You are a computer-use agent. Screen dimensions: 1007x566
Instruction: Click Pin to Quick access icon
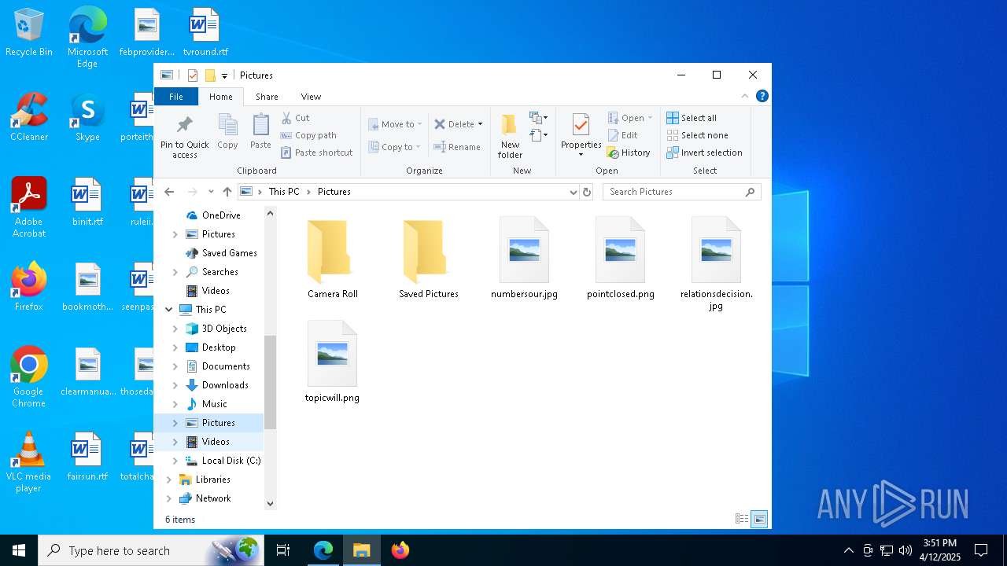(x=185, y=126)
